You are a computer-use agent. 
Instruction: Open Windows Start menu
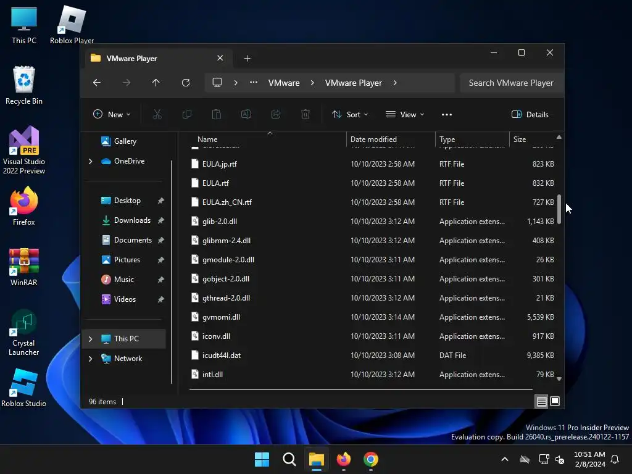(262, 459)
